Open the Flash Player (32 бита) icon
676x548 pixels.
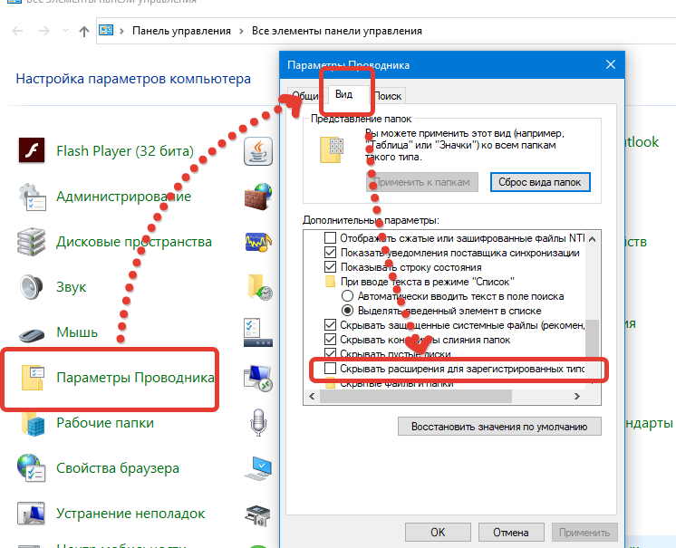point(32,150)
